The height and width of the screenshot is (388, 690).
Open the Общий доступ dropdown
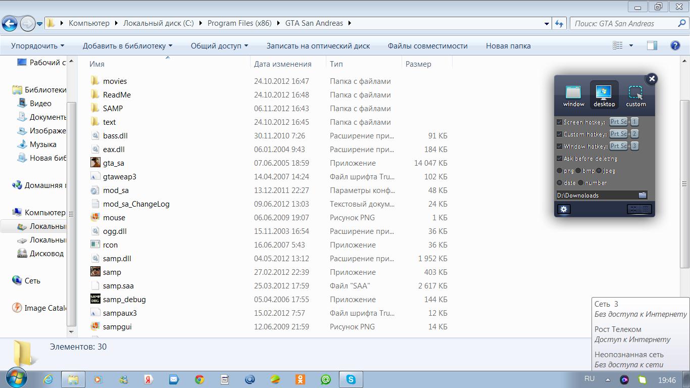[219, 46]
